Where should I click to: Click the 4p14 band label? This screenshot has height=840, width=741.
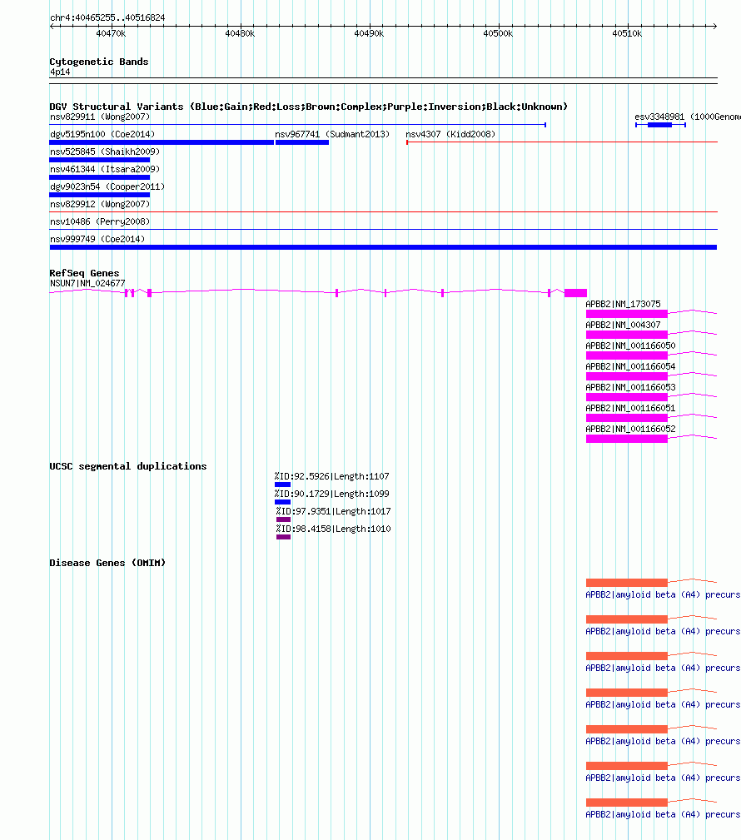point(60,72)
